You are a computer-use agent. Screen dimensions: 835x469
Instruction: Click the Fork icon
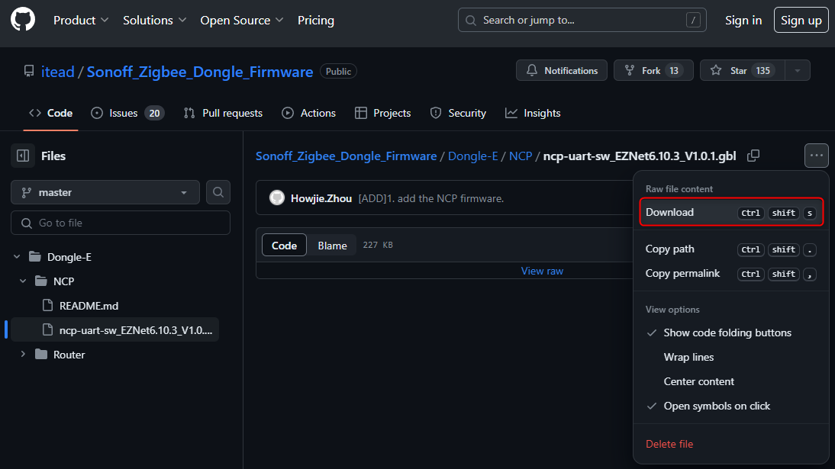coord(630,70)
